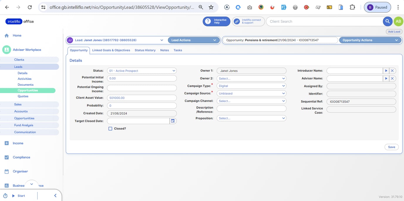Open the Target Closed Date calendar picker
This screenshot has width=404, height=201.
click(173, 121)
